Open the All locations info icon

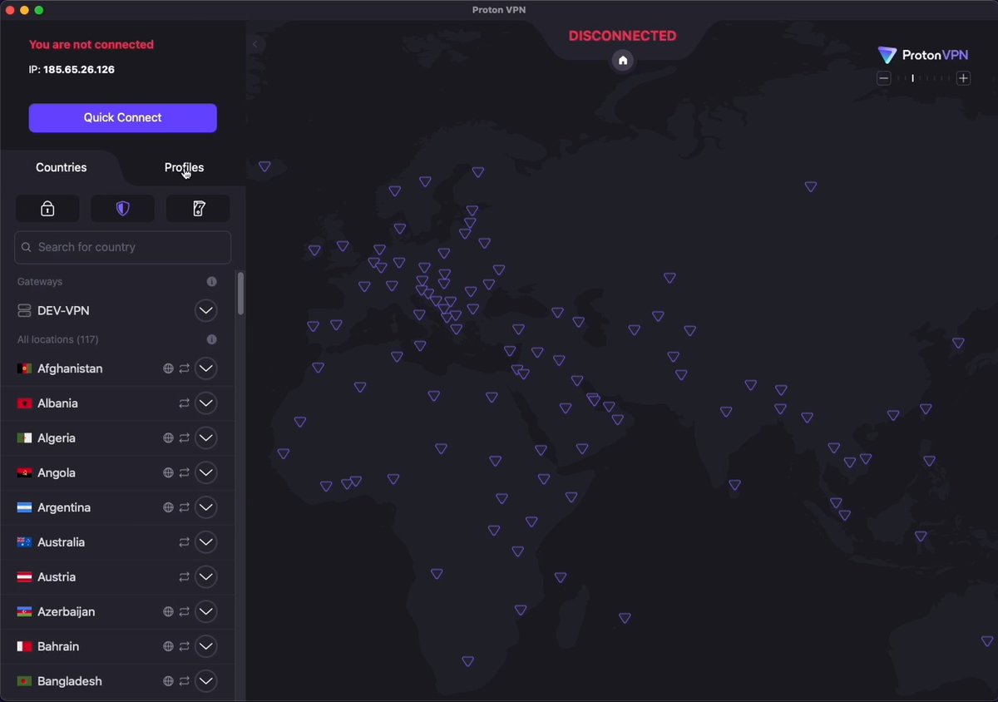pos(211,339)
